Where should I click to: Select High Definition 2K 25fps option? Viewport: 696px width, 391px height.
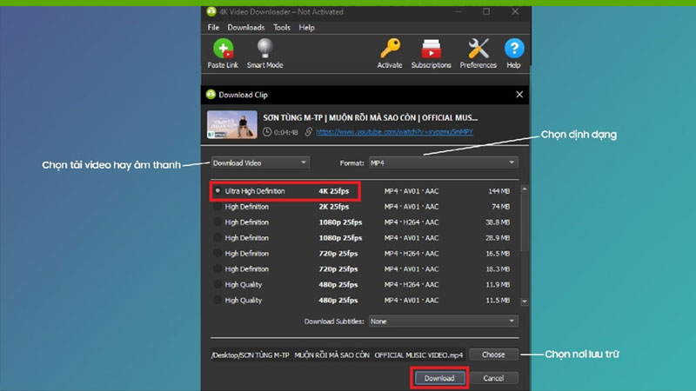217,207
